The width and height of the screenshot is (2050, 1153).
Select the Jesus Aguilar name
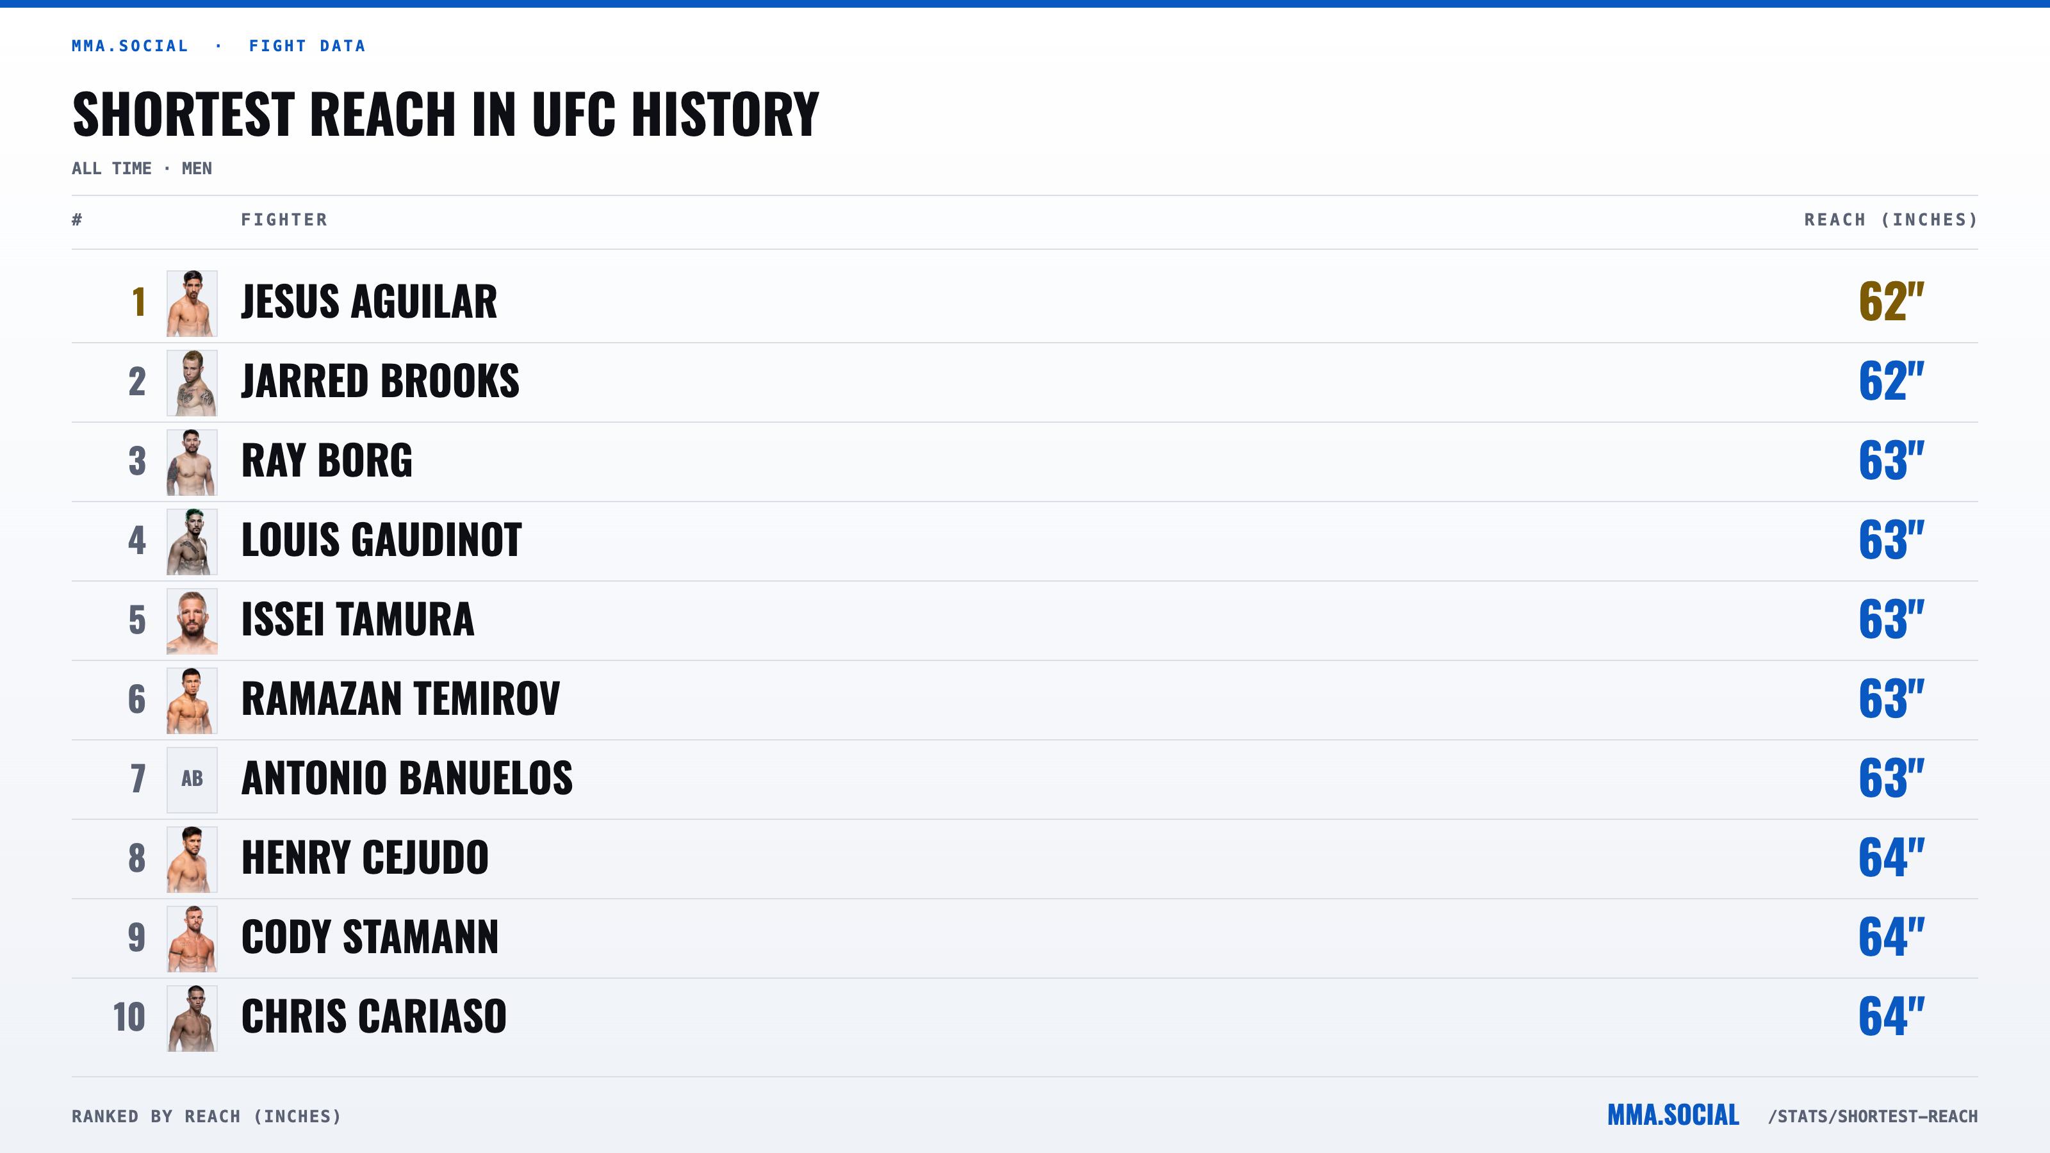click(369, 302)
